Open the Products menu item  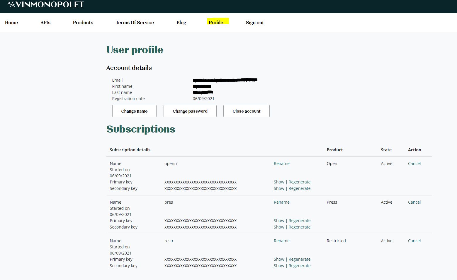point(83,23)
